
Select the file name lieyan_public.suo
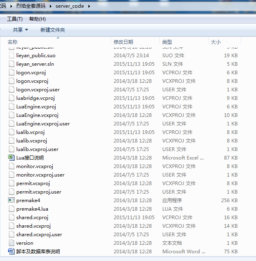[36, 56]
